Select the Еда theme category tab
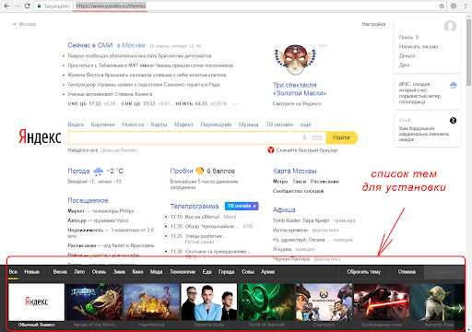 [206, 272]
